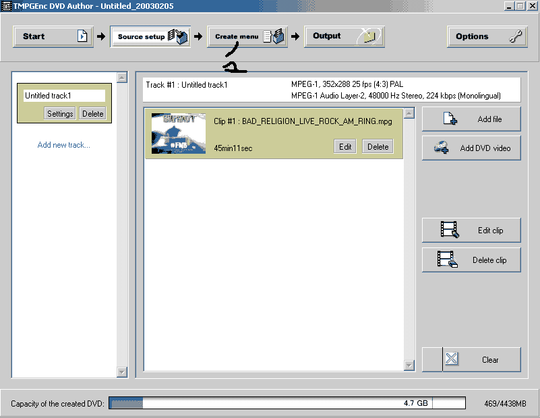Delete clip #1 from its row
This screenshot has width=540, height=418.
click(378, 147)
